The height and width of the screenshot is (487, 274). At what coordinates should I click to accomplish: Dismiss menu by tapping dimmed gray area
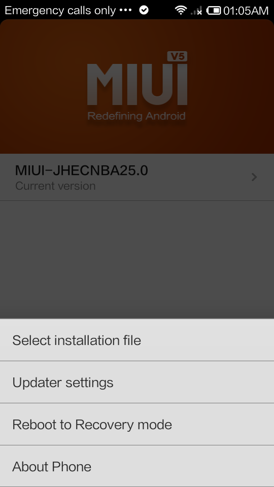[x=137, y=259]
